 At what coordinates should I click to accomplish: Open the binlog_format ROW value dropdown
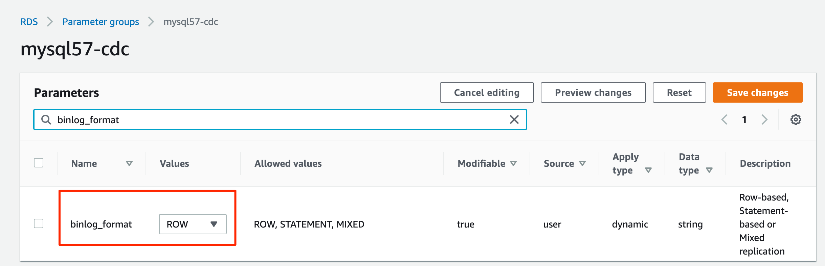click(x=193, y=224)
